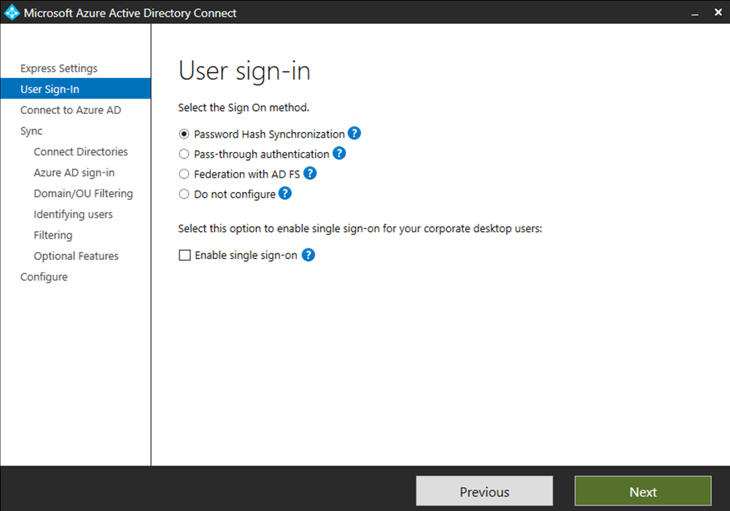The height and width of the screenshot is (511, 730).
Task: Open help for Enable single sign-on
Action: click(308, 255)
